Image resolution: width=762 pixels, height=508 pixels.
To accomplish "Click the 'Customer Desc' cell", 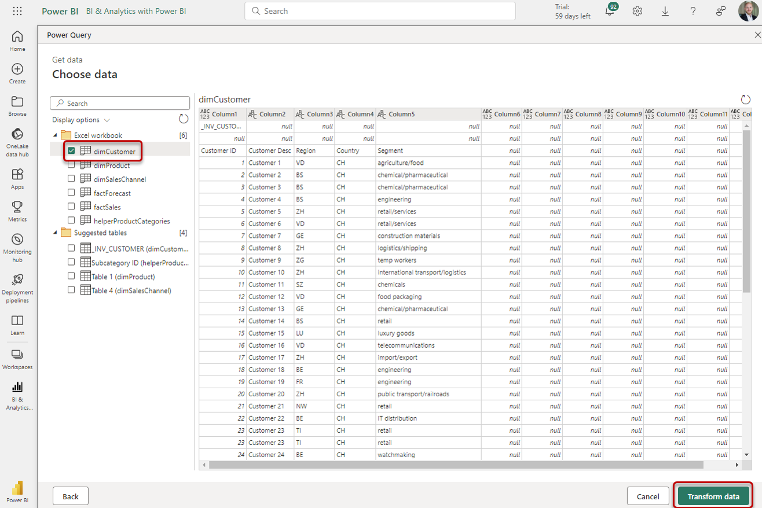I will [x=270, y=150].
